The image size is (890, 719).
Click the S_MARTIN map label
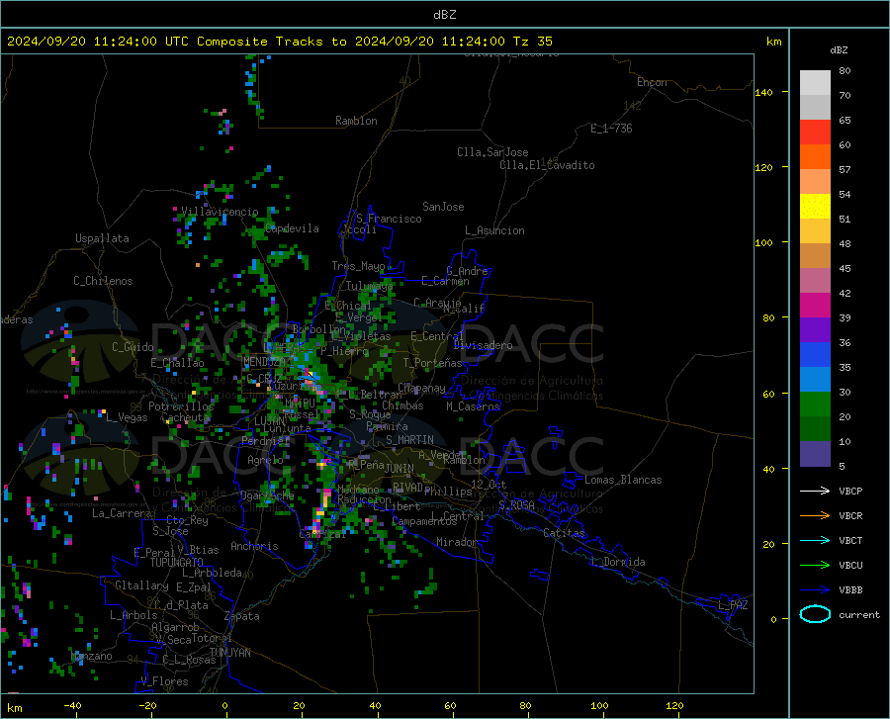409,440
